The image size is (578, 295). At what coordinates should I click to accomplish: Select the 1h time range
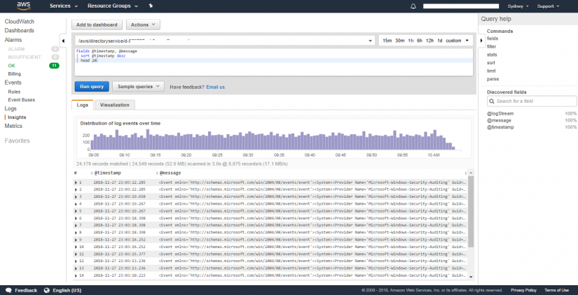[411, 41]
